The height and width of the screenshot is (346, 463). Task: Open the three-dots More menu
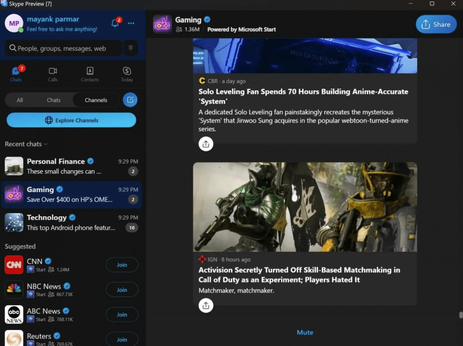(131, 23)
